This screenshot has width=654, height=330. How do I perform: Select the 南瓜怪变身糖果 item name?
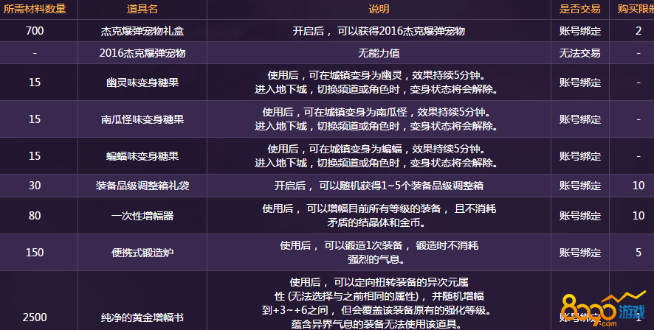[x=142, y=119]
